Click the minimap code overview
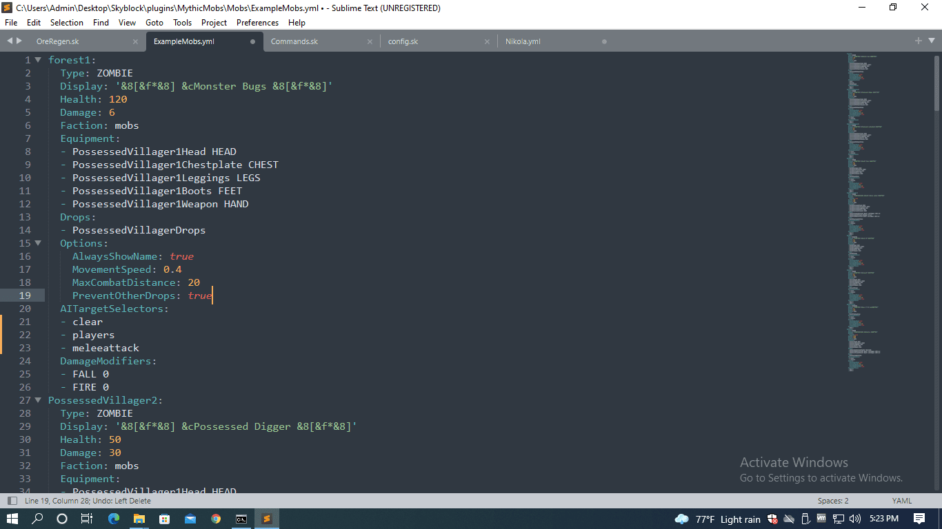Screen dimensions: 942x529 tap(865, 212)
